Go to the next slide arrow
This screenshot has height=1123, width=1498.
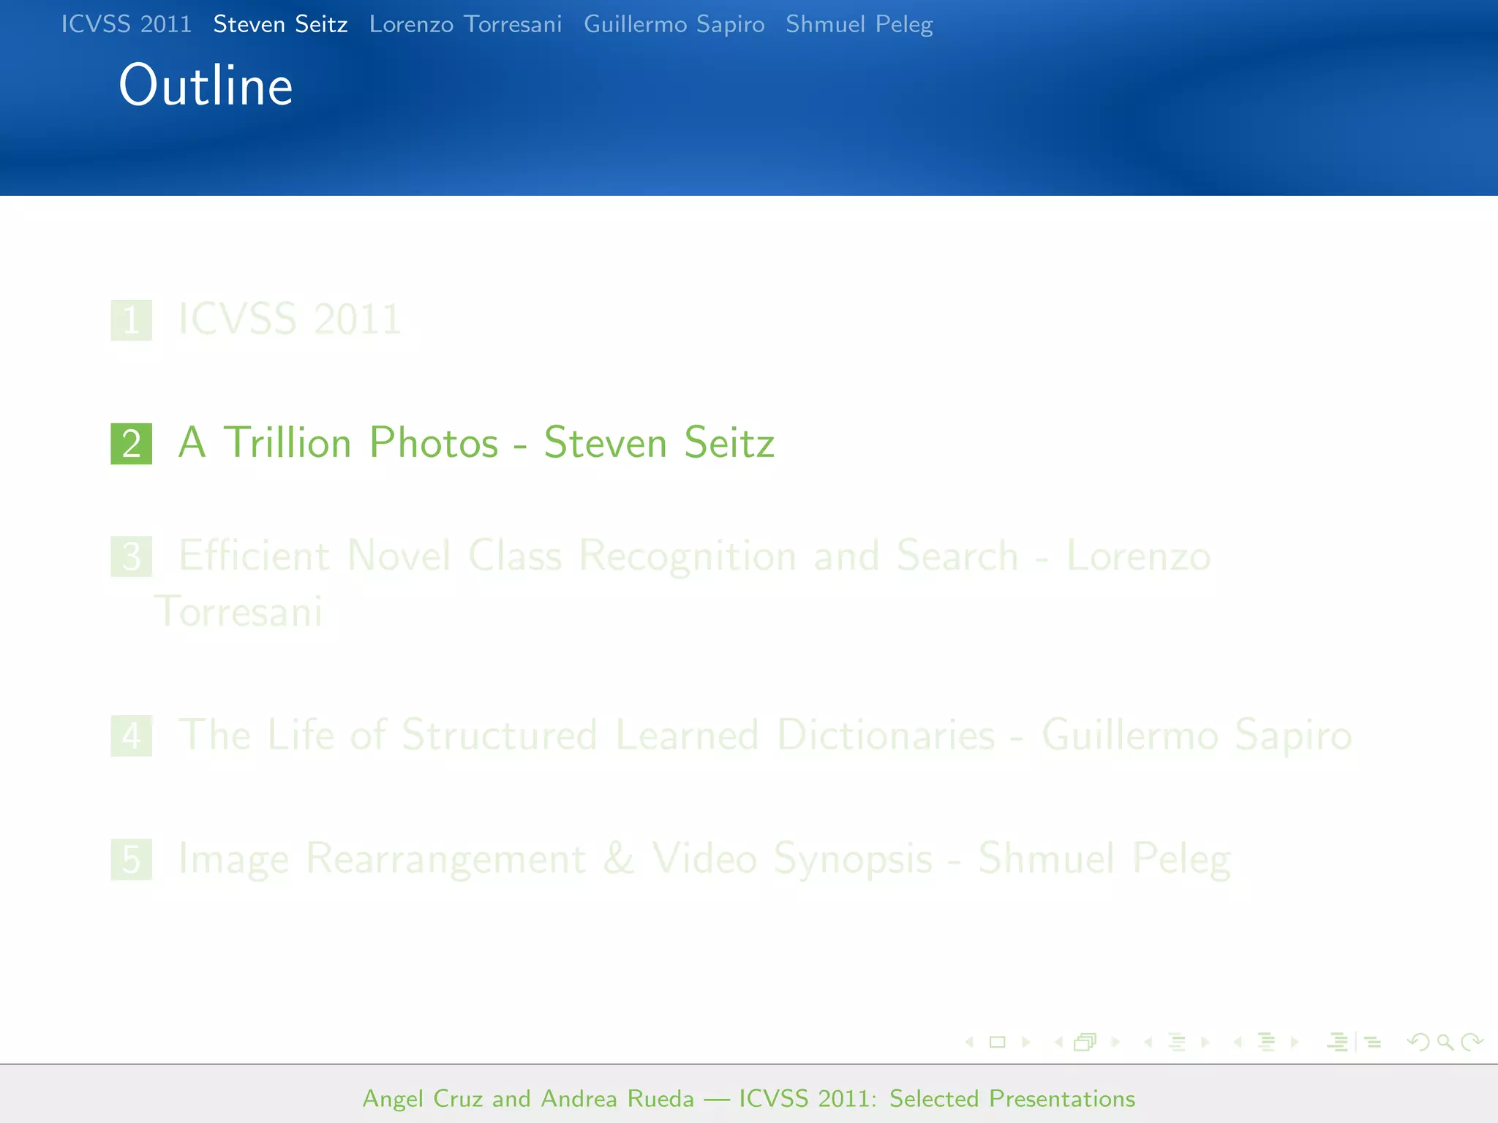[x=1025, y=1043]
